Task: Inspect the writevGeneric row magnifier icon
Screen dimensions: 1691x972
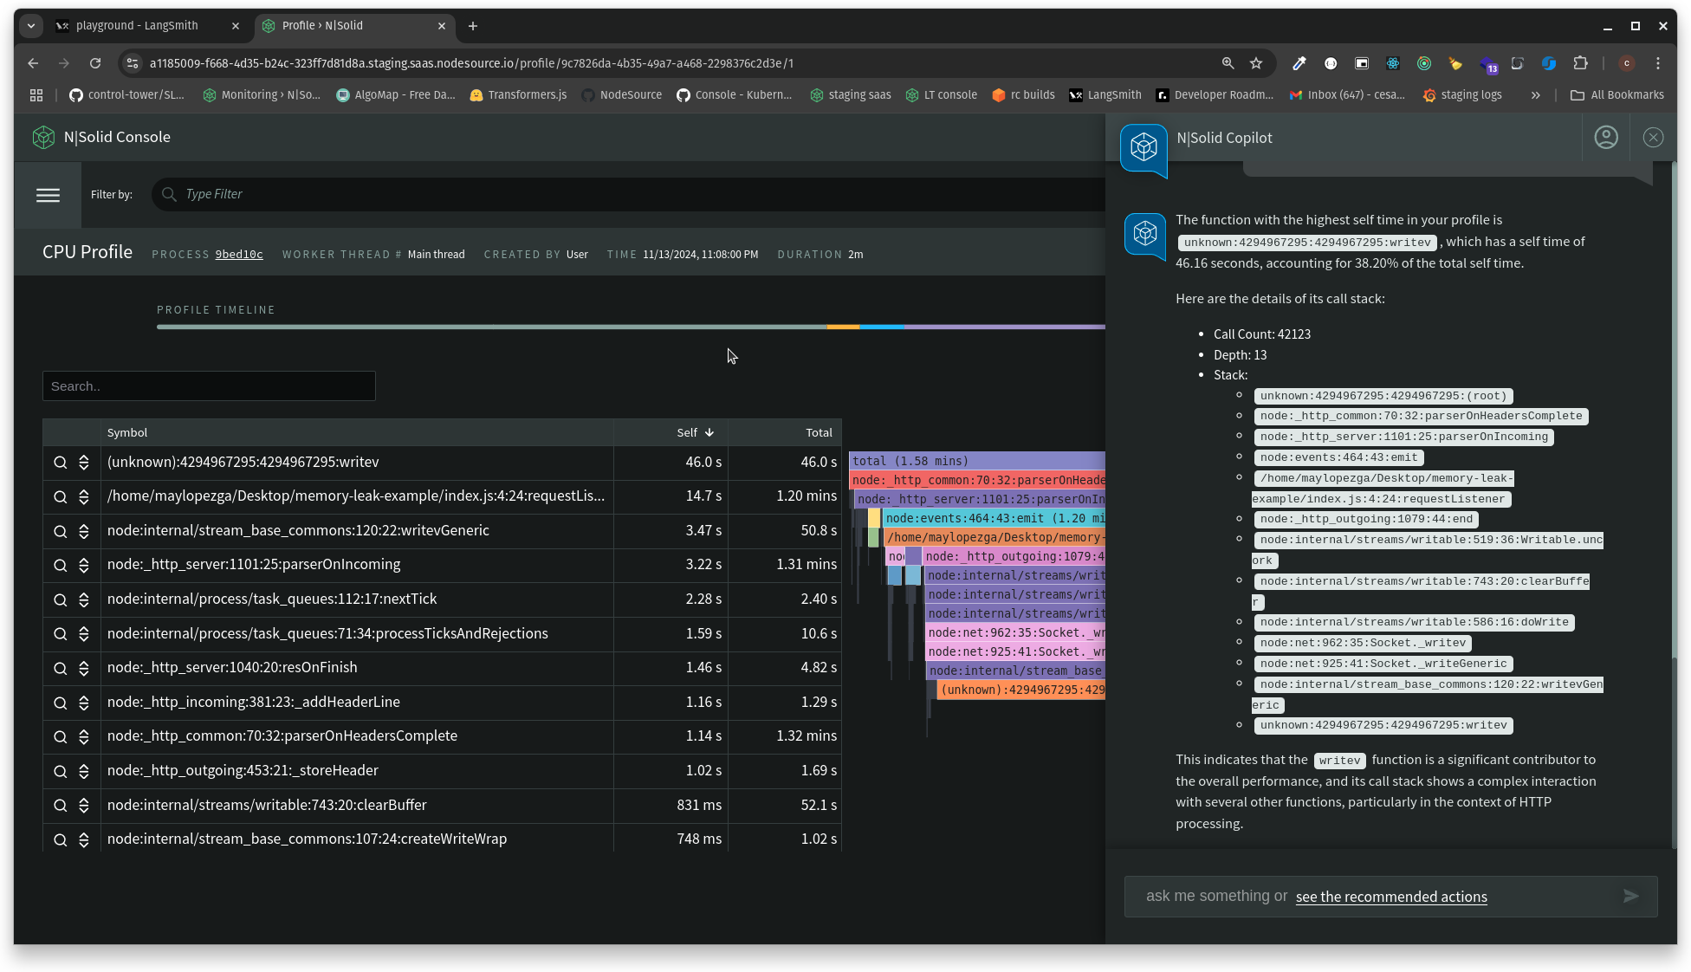Action: tap(60, 531)
